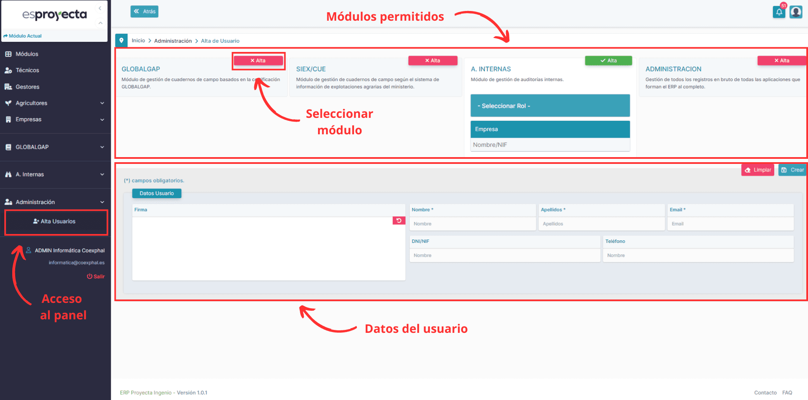Viewport: 808px width, 400px height.
Task: Expand the Agricultores sidebar menu
Action: [102, 103]
